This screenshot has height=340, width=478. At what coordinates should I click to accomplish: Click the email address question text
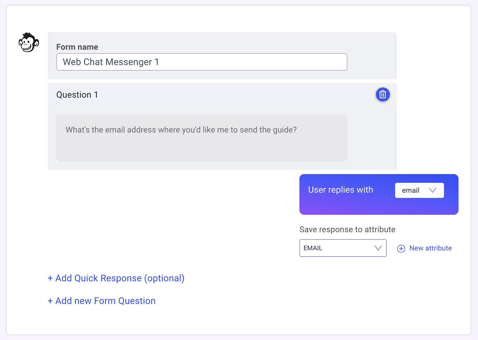[x=181, y=130]
